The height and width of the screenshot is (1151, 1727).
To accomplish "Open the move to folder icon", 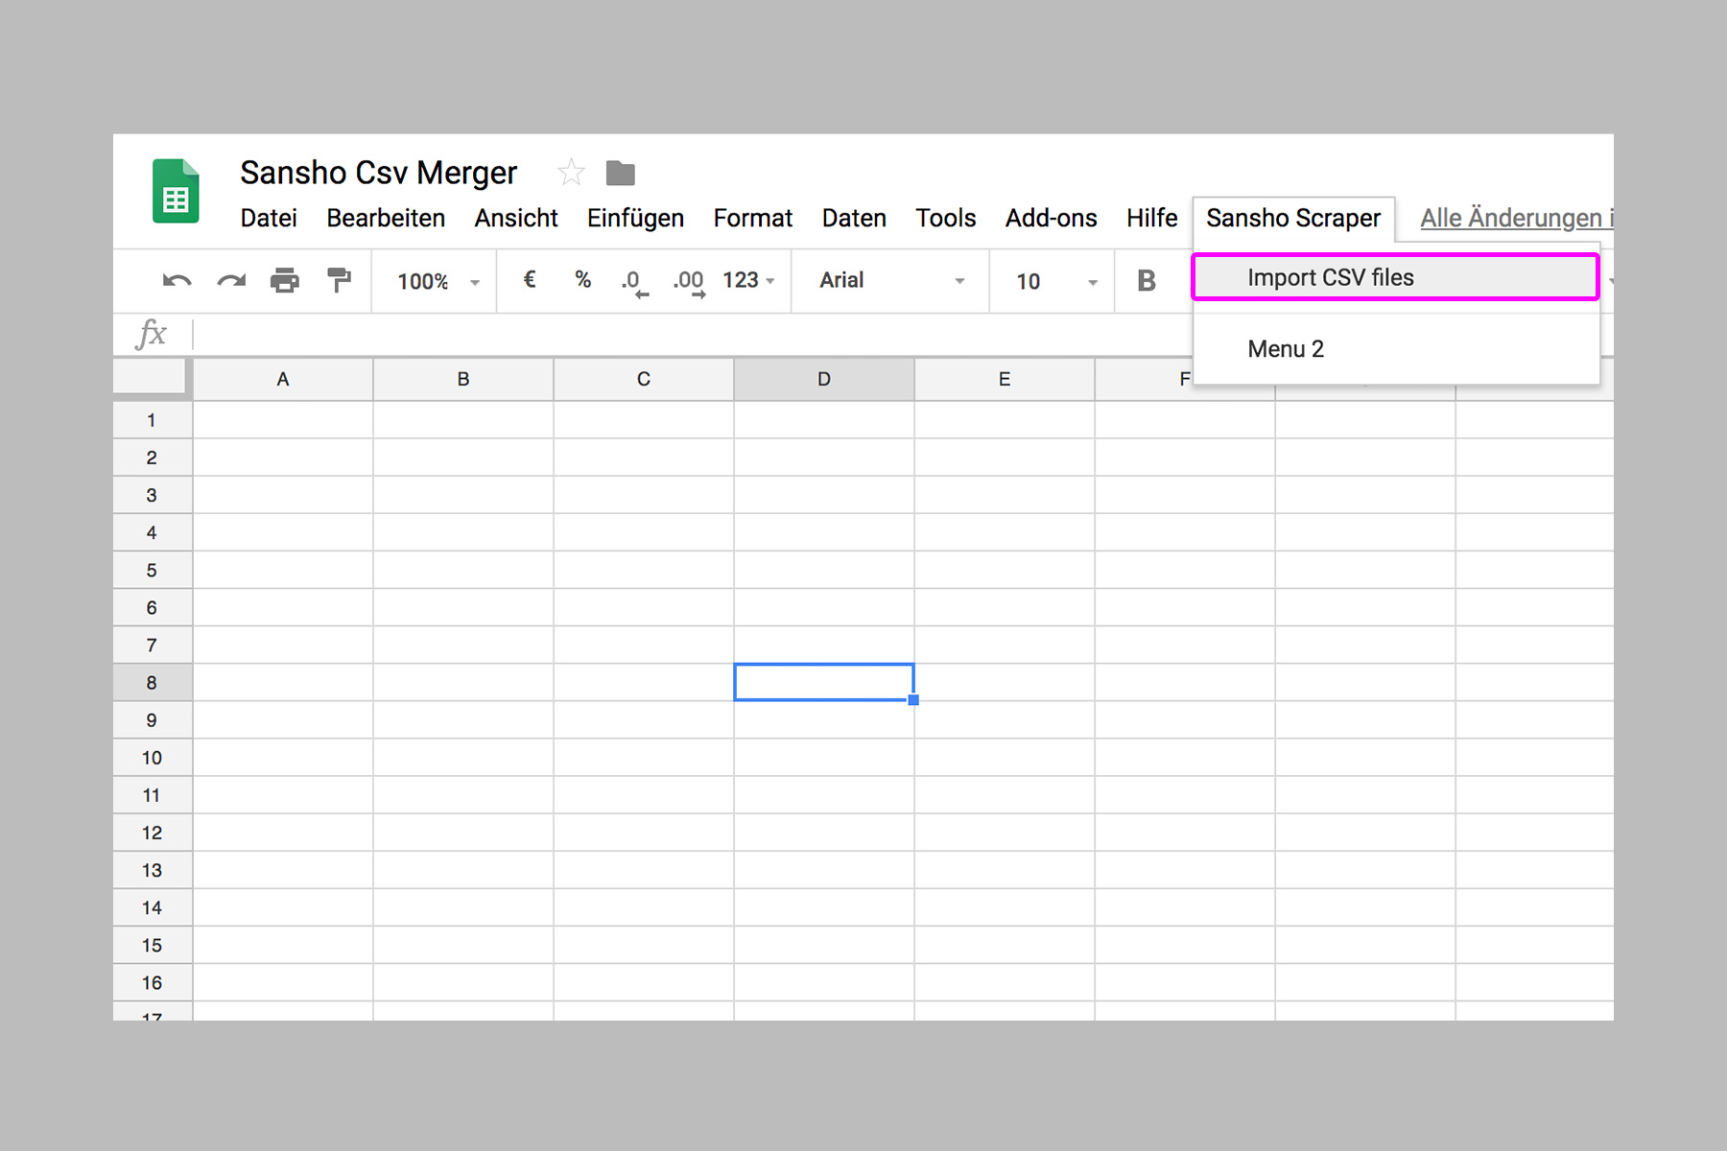I will pos(621,174).
